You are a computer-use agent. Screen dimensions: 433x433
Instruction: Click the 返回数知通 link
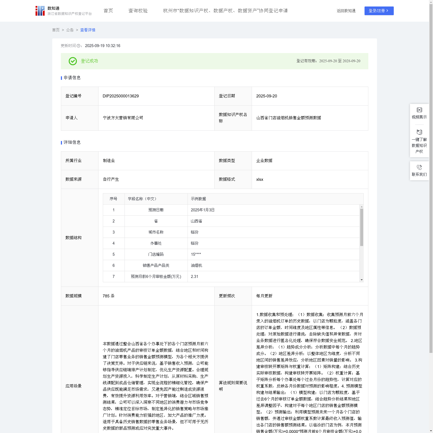point(346,11)
